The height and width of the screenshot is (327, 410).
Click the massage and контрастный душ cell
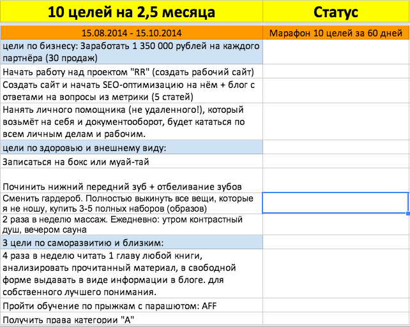pos(132,224)
